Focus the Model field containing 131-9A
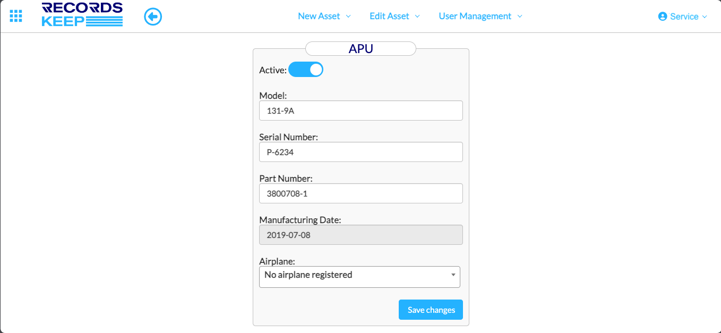This screenshot has width=721, height=333. pos(360,110)
